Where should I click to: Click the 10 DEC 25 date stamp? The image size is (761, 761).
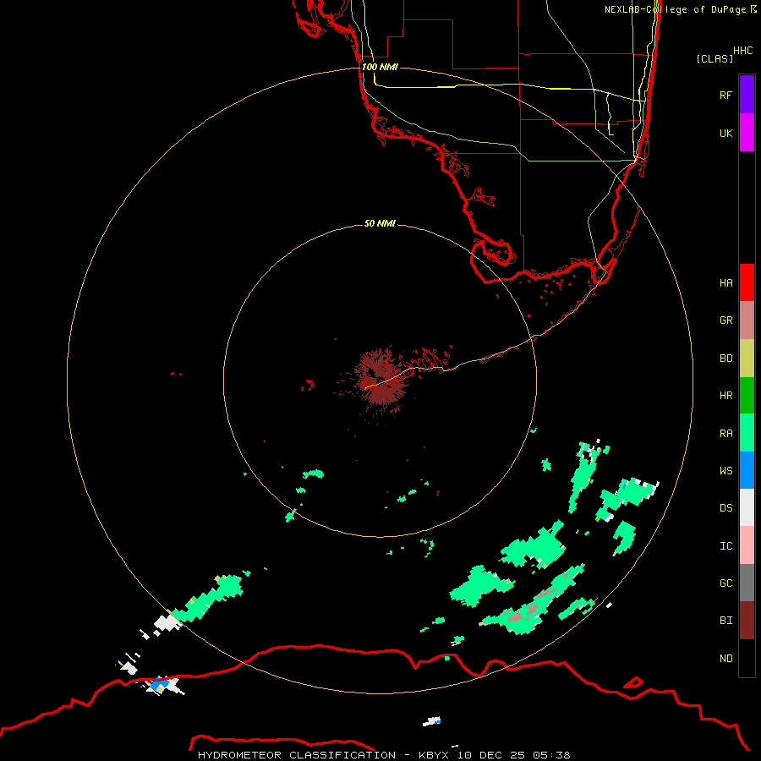pyautogui.click(x=492, y=755)
